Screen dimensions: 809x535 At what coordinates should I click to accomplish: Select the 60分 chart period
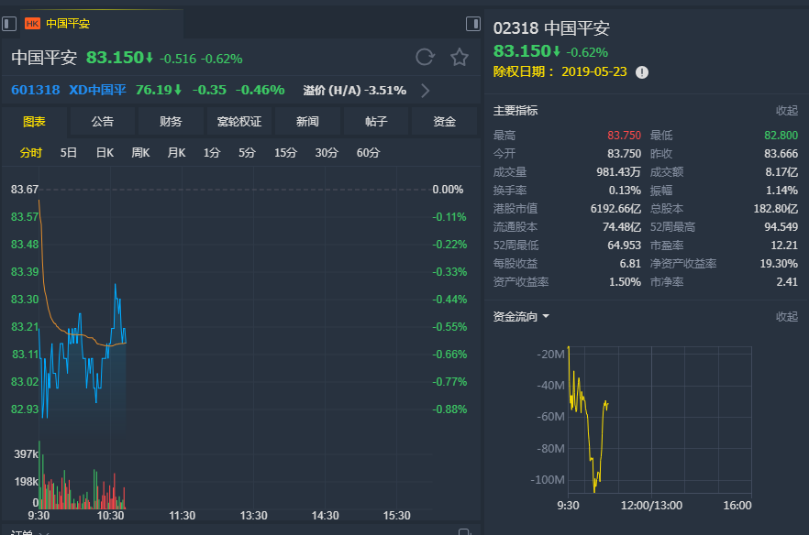point(368,153)
